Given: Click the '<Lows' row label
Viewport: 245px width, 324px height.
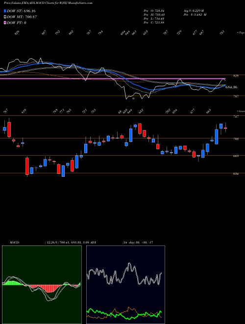Looking at the screenshot, I should click(x=241, y=111).
